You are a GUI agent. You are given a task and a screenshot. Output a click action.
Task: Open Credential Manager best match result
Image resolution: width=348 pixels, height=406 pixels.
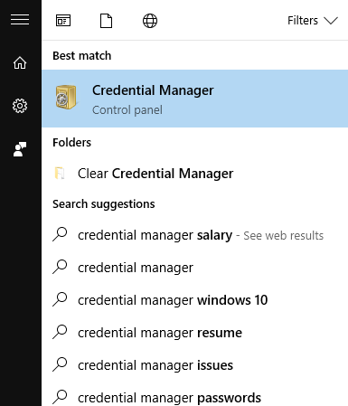click(x=194, y=99)
